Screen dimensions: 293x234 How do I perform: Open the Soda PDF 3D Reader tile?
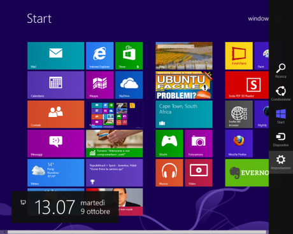[x=247, y=85]
